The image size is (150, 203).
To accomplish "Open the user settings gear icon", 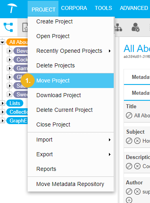I will (x=135, y=27).
